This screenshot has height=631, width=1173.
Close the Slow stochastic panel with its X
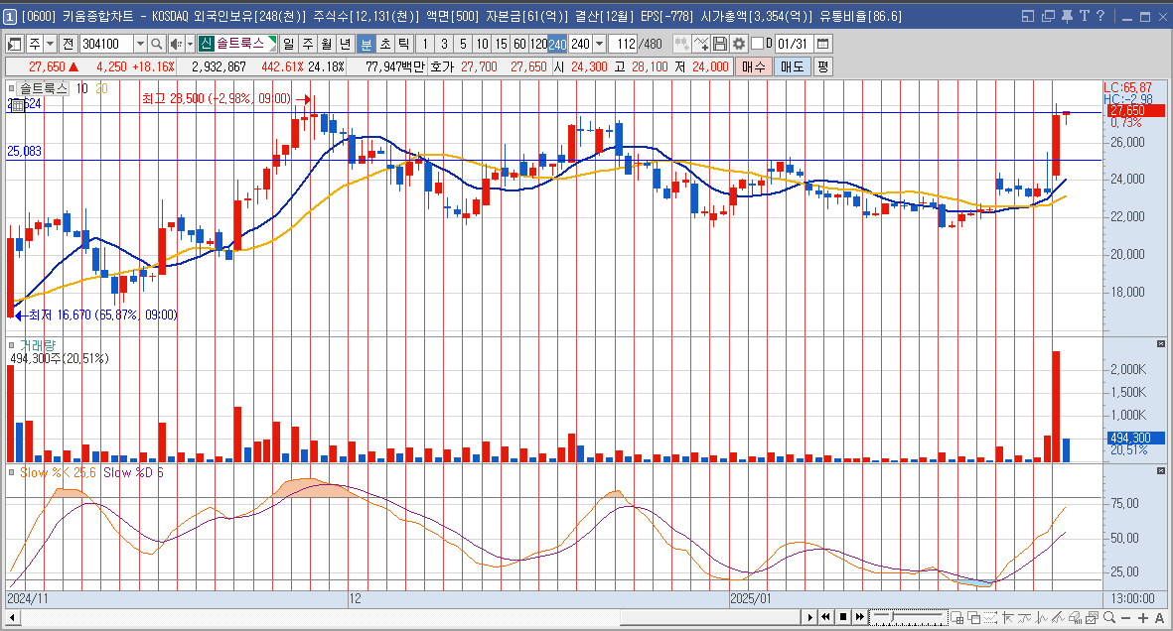point(1161,471)
